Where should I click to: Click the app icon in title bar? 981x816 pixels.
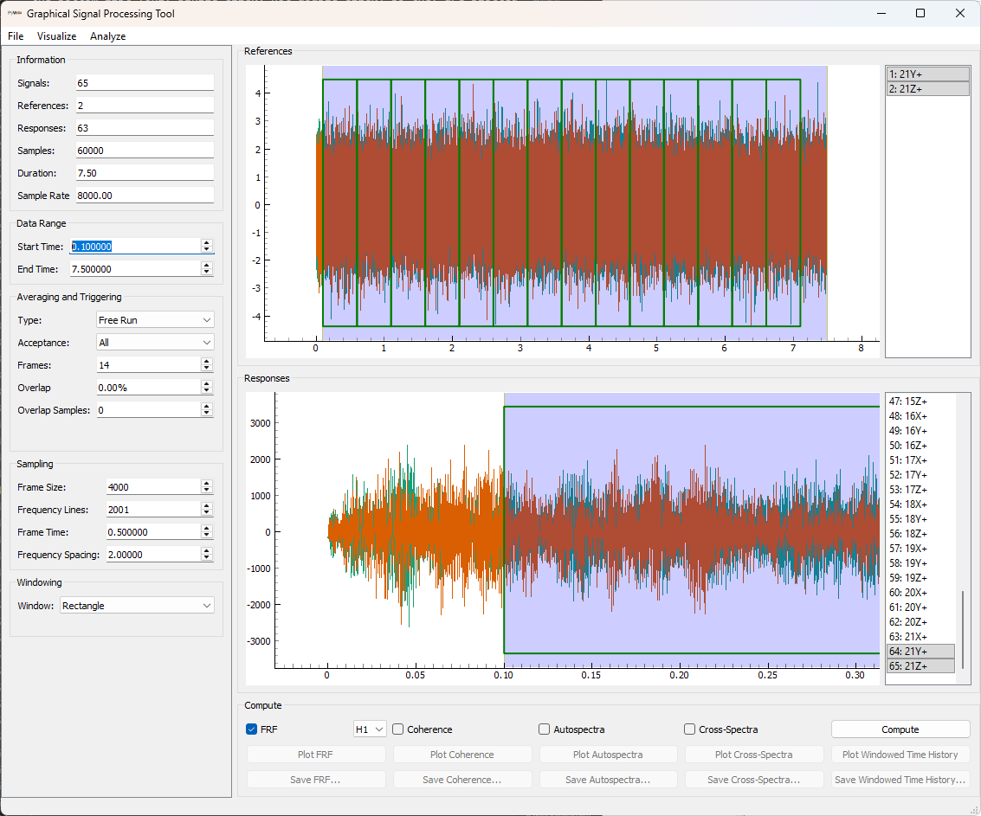pos(15,13)
